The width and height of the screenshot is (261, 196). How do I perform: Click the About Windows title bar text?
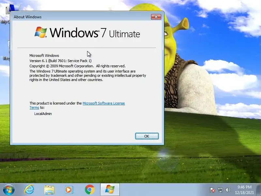[x=27, y=17]
